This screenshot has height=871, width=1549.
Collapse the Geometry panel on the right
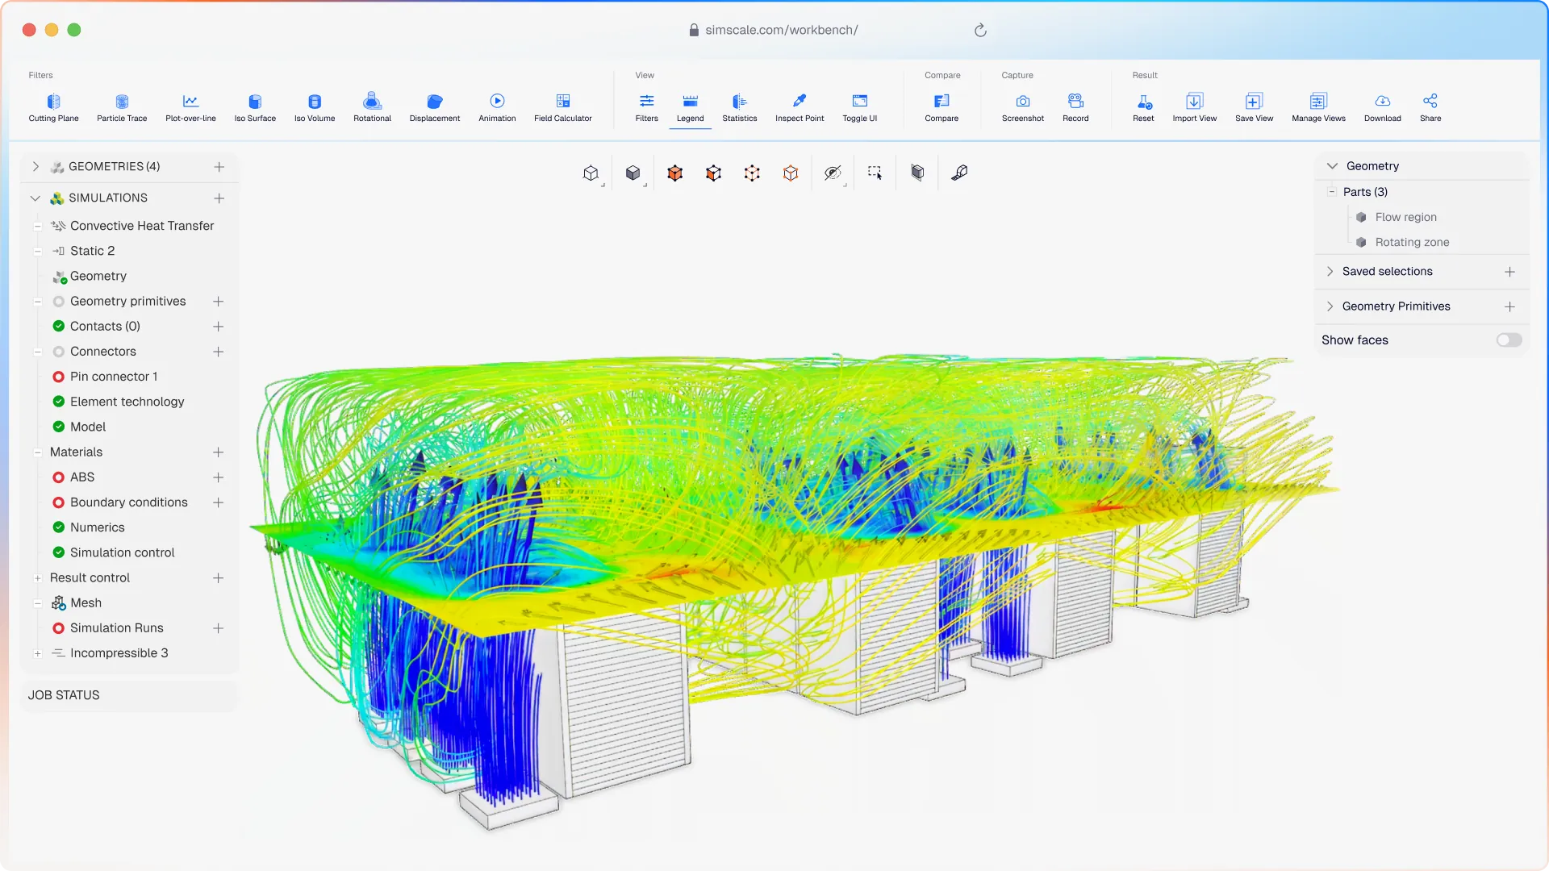[x=1332, y=166]
